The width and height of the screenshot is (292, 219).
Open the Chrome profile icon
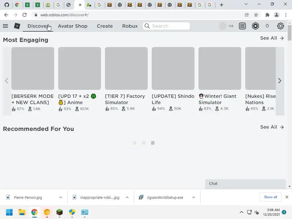pos(277,15)
